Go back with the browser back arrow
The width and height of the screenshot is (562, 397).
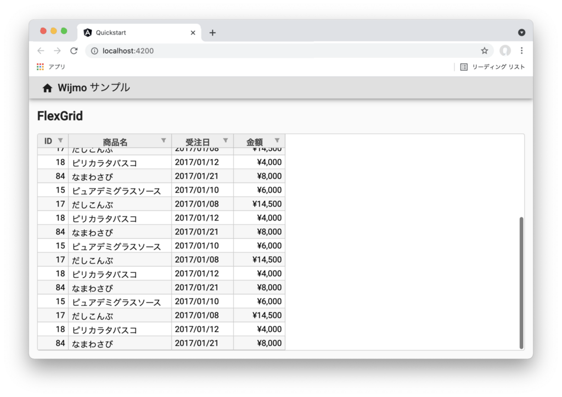[41, 51]
